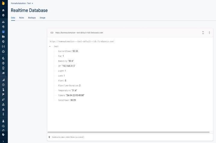216x143 pixels.
Task: Open Machine Learning robot icon in sidebar
Action: tap(3, 52)
